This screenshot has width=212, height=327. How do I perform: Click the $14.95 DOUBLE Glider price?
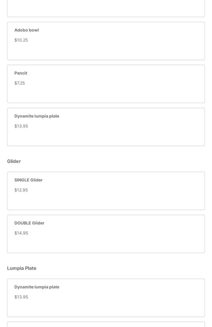pyautogui.click(x=21, y=233)
